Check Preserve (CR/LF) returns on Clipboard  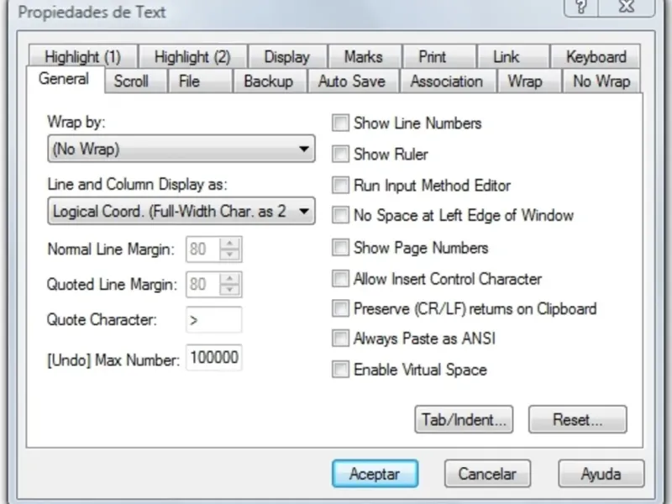pos(341,308)
